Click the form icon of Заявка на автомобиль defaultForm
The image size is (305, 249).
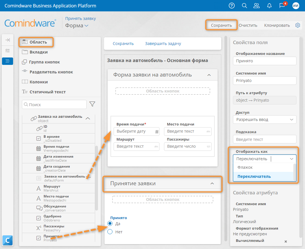click(39, 178)
